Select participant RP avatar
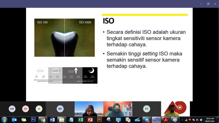Viewport: 219px width, 123px height. (x=60, y=109)
